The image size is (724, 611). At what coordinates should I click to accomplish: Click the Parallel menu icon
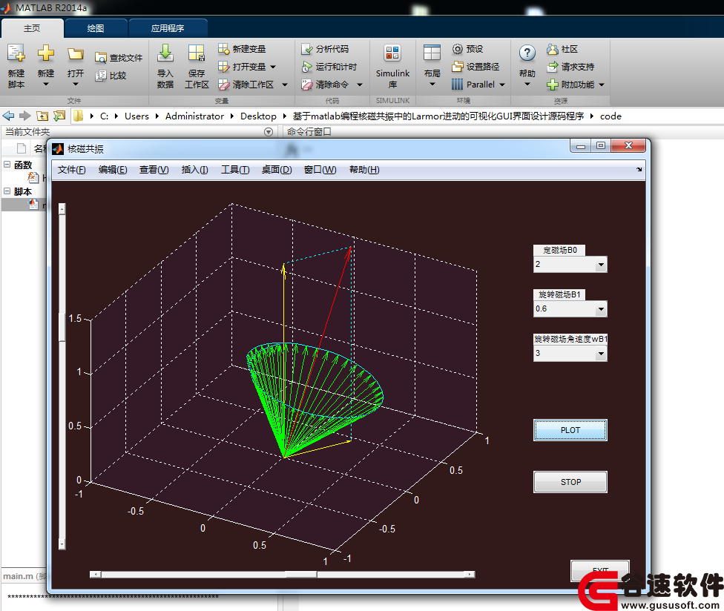coord(457,85)
